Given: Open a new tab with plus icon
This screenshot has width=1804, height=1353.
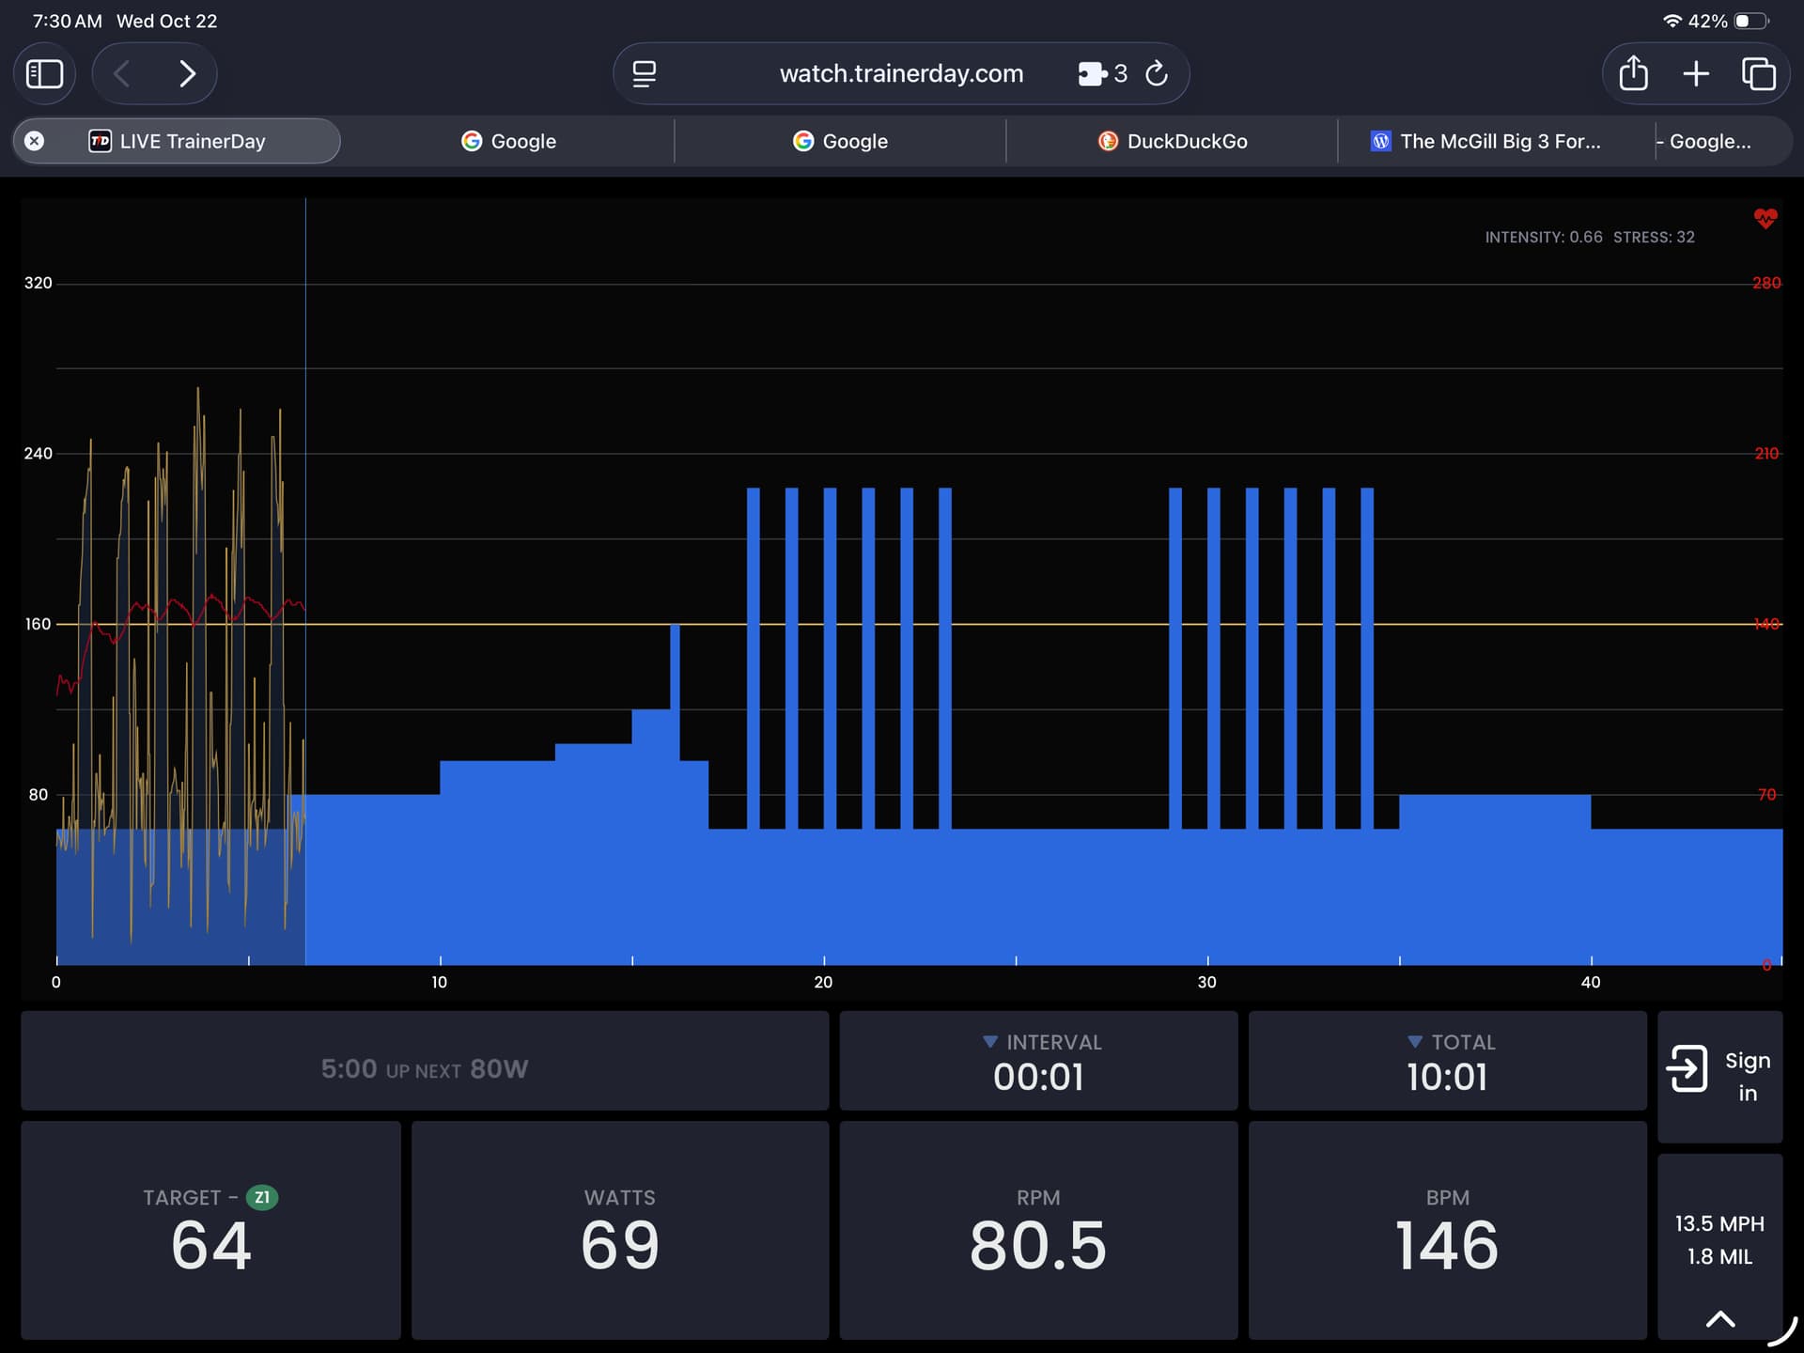Looking at the screenshot, I should pyautogui.click(x=1695, y=73).
